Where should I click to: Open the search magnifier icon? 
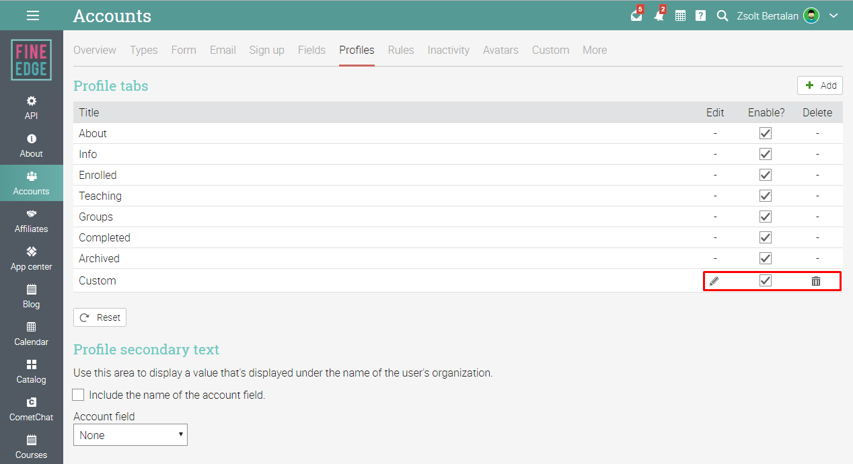coord(722,15)
